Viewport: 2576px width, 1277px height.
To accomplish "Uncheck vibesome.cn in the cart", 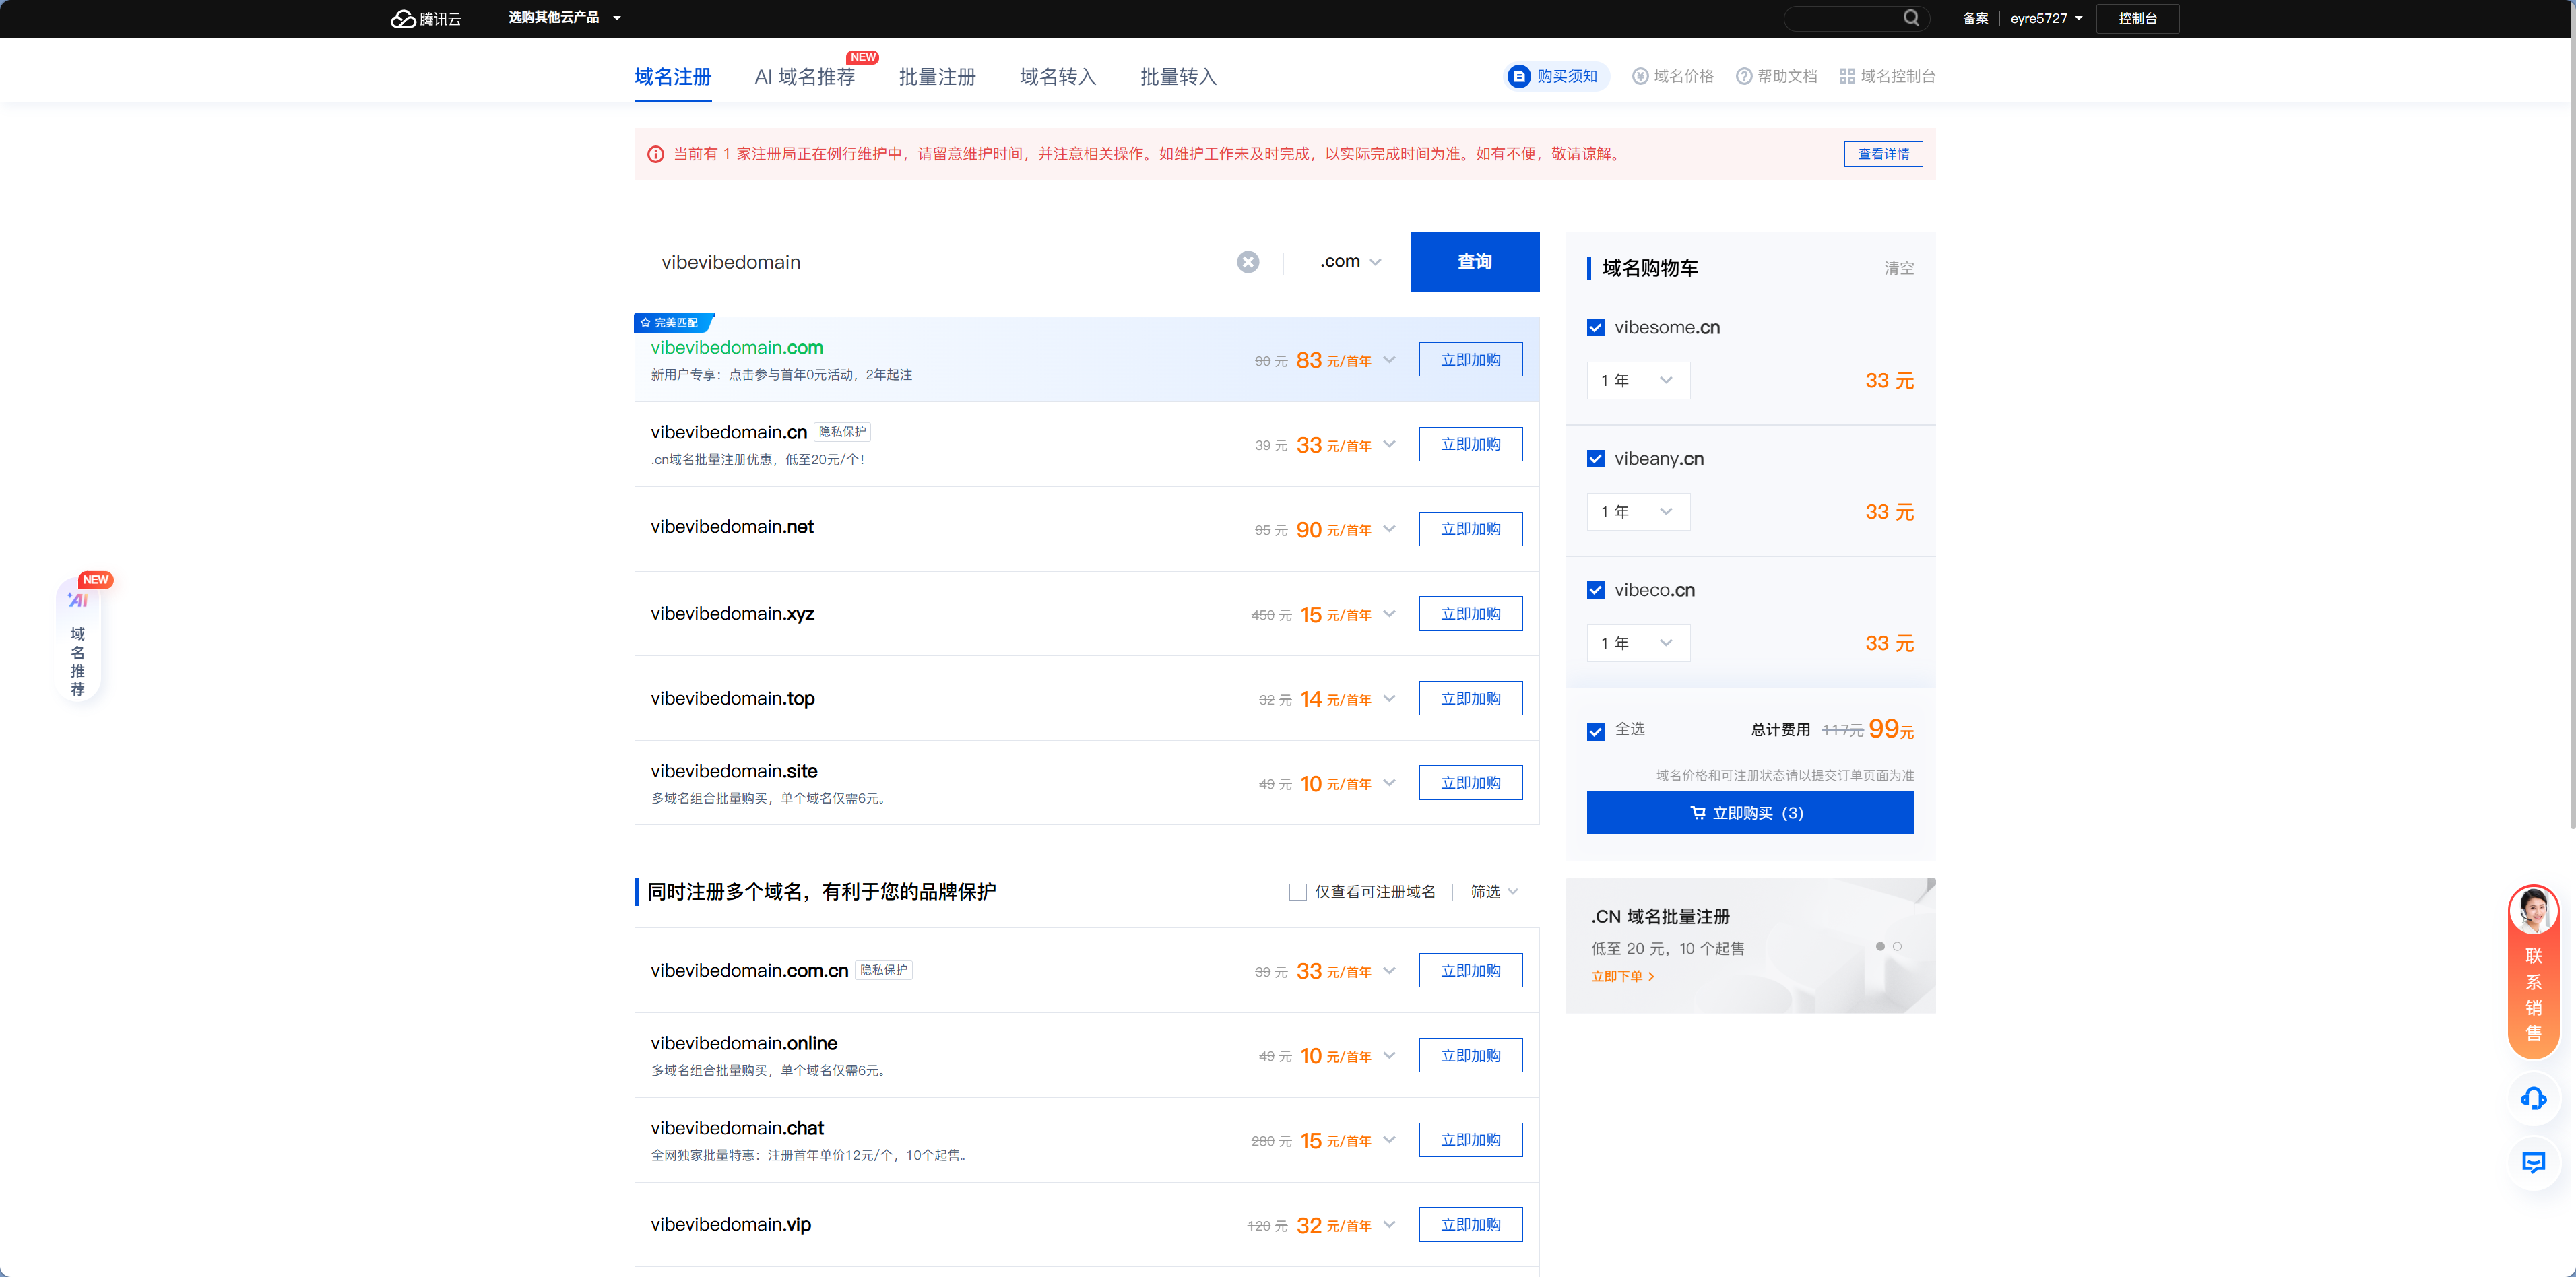I will tap(1596, 328).
